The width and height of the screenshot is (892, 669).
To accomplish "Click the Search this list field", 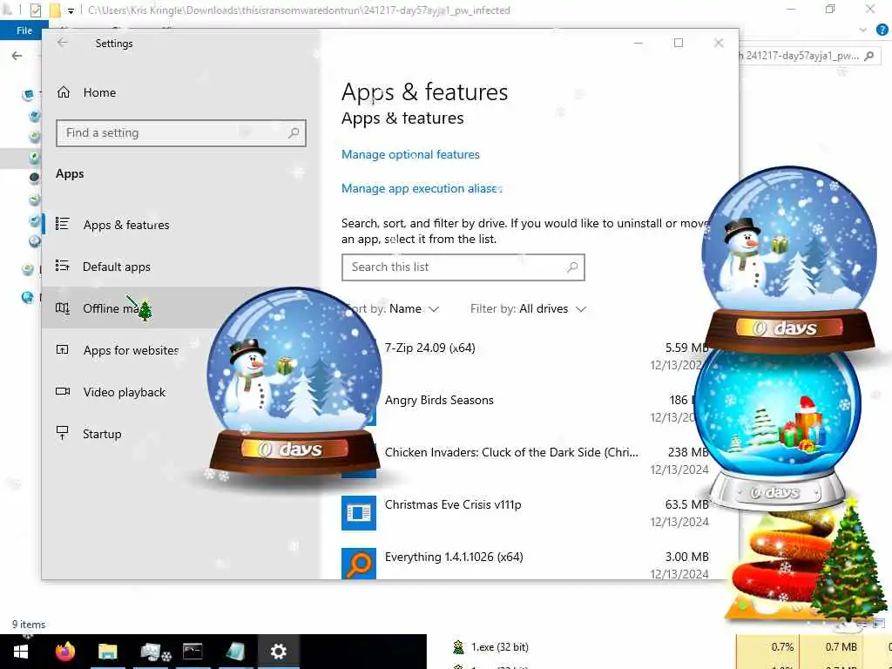I will click(x=463, y=267).
